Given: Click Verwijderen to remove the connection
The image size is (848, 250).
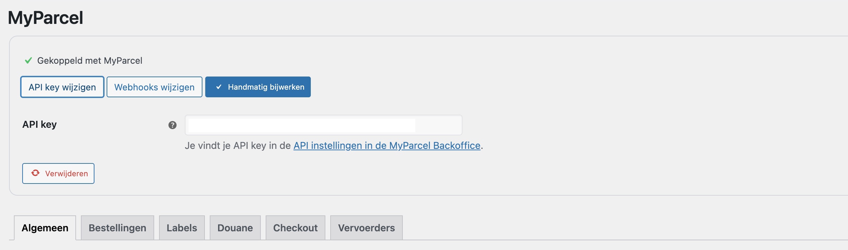Looking at the screenshot, I should coord(58,173).
